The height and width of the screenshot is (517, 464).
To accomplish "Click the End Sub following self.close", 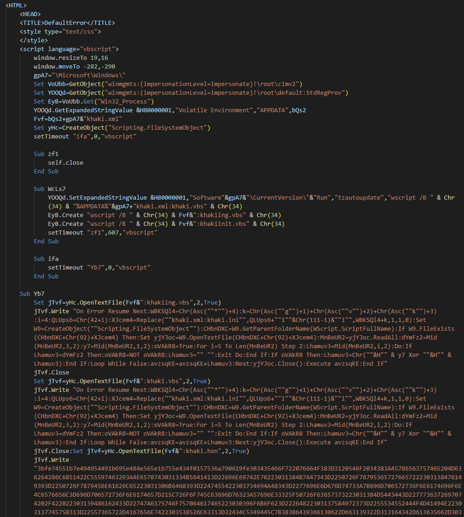I will point(46,172).
